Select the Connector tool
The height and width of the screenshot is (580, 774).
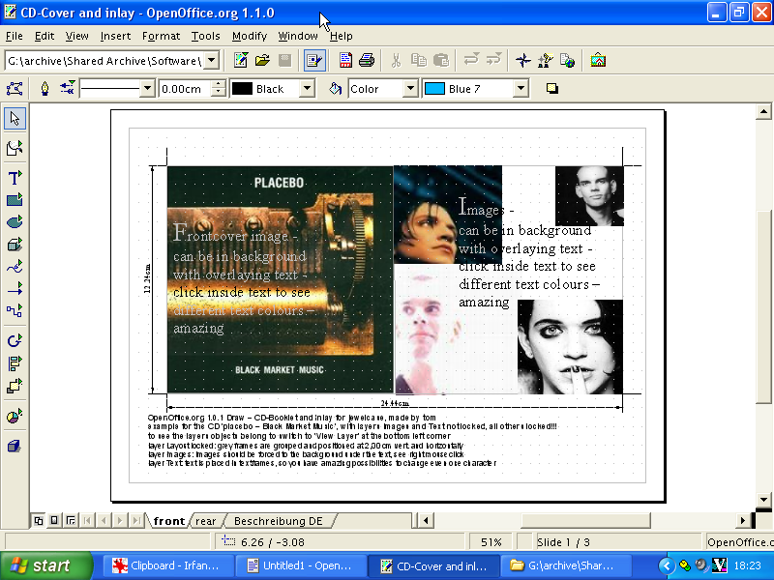(15, 310)
